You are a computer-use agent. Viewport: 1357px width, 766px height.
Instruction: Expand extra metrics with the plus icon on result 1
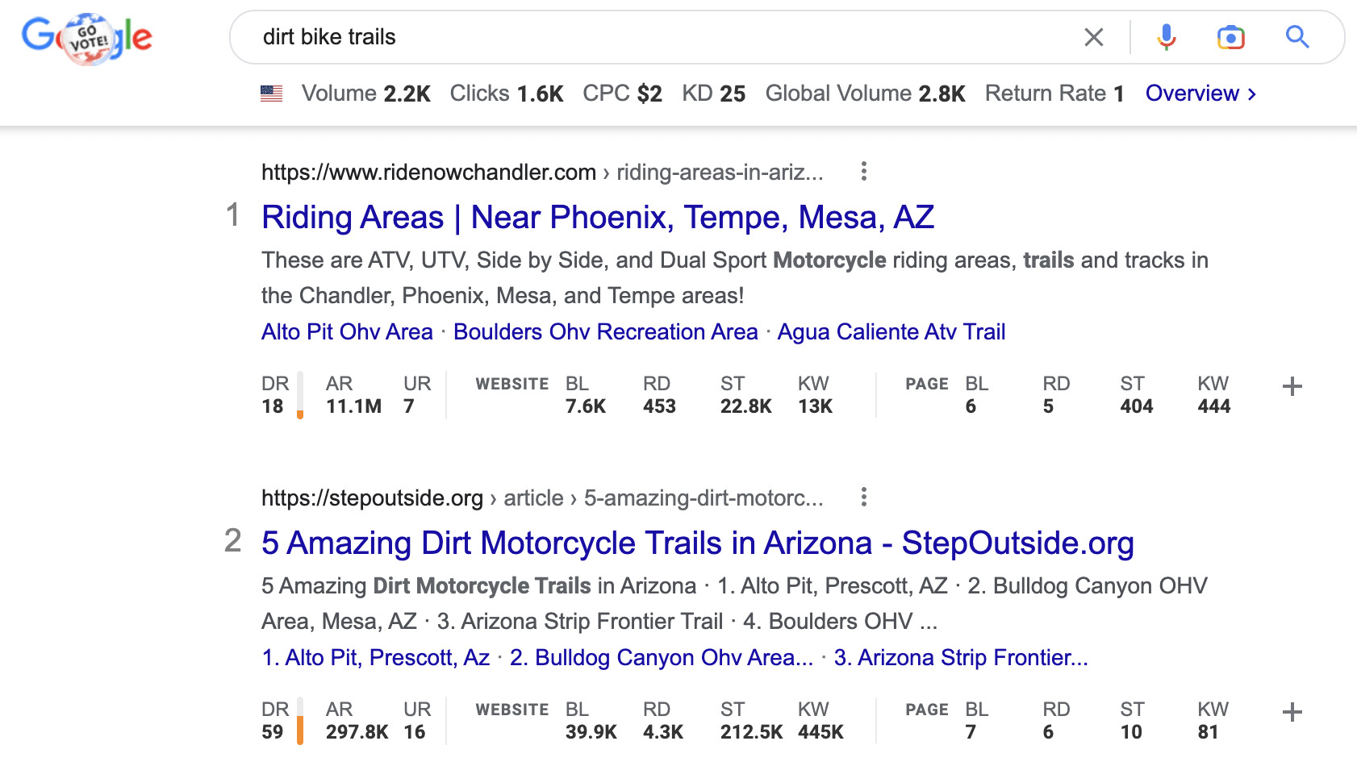pyautogui.click(x=1292, y=387)
